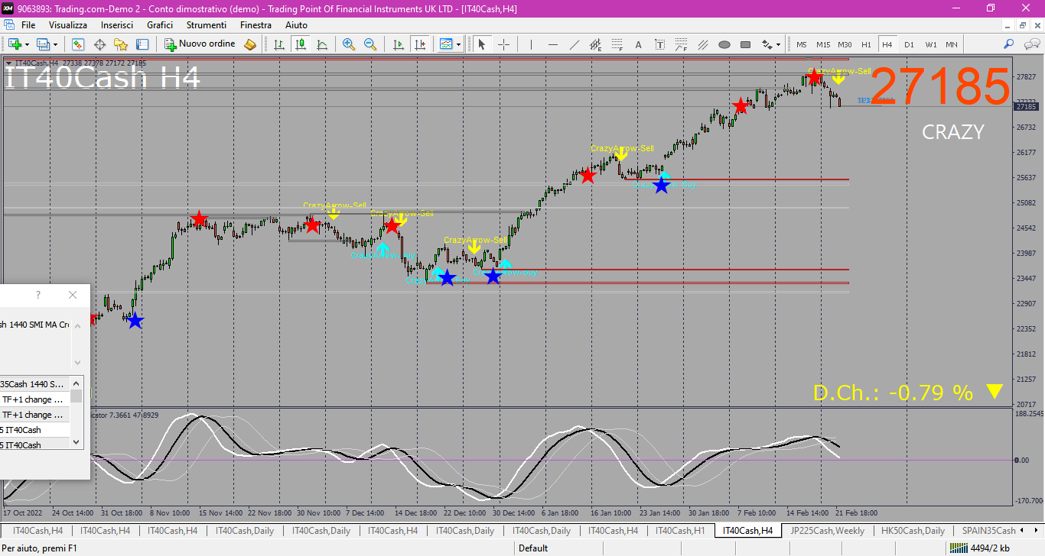This screenshot has width=1045, height=556.
Task: Expand the templates dropdown arrow
Action: [x=458, y=44]
